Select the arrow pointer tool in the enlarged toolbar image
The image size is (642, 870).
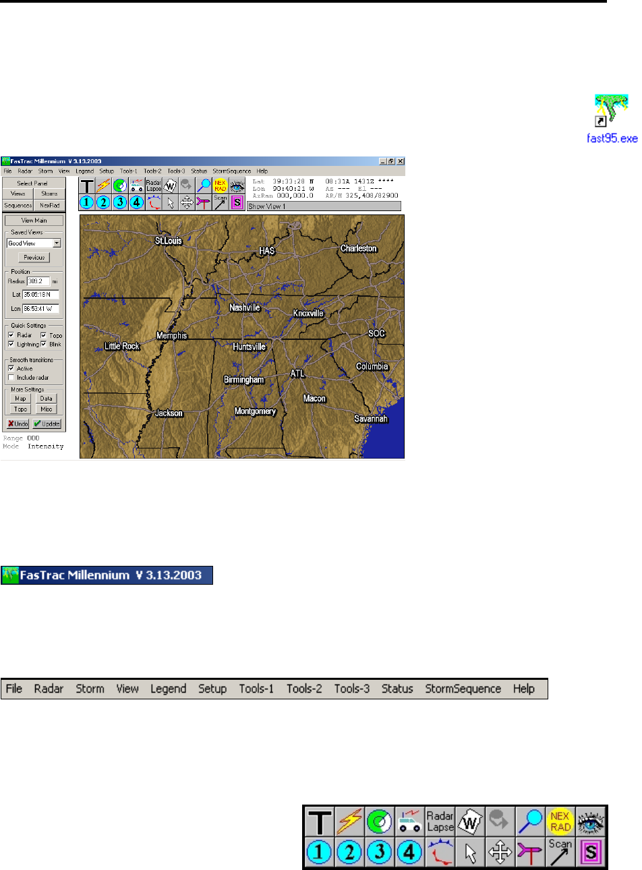coord(470,852)
